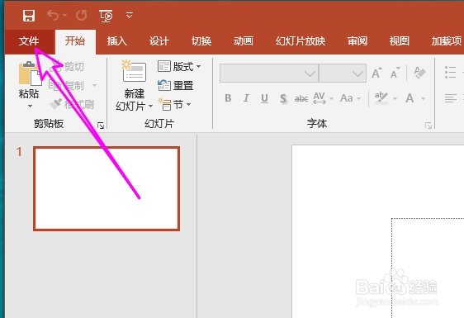Screen dimensions: 464x318
Task: Expand the 粘贴 dropdown arrow
Action: 30,106
